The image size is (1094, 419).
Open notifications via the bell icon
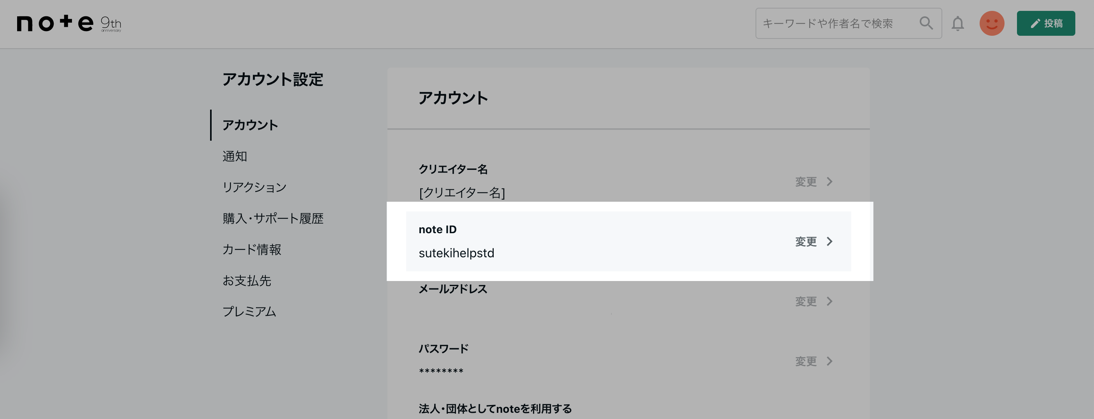958,23
